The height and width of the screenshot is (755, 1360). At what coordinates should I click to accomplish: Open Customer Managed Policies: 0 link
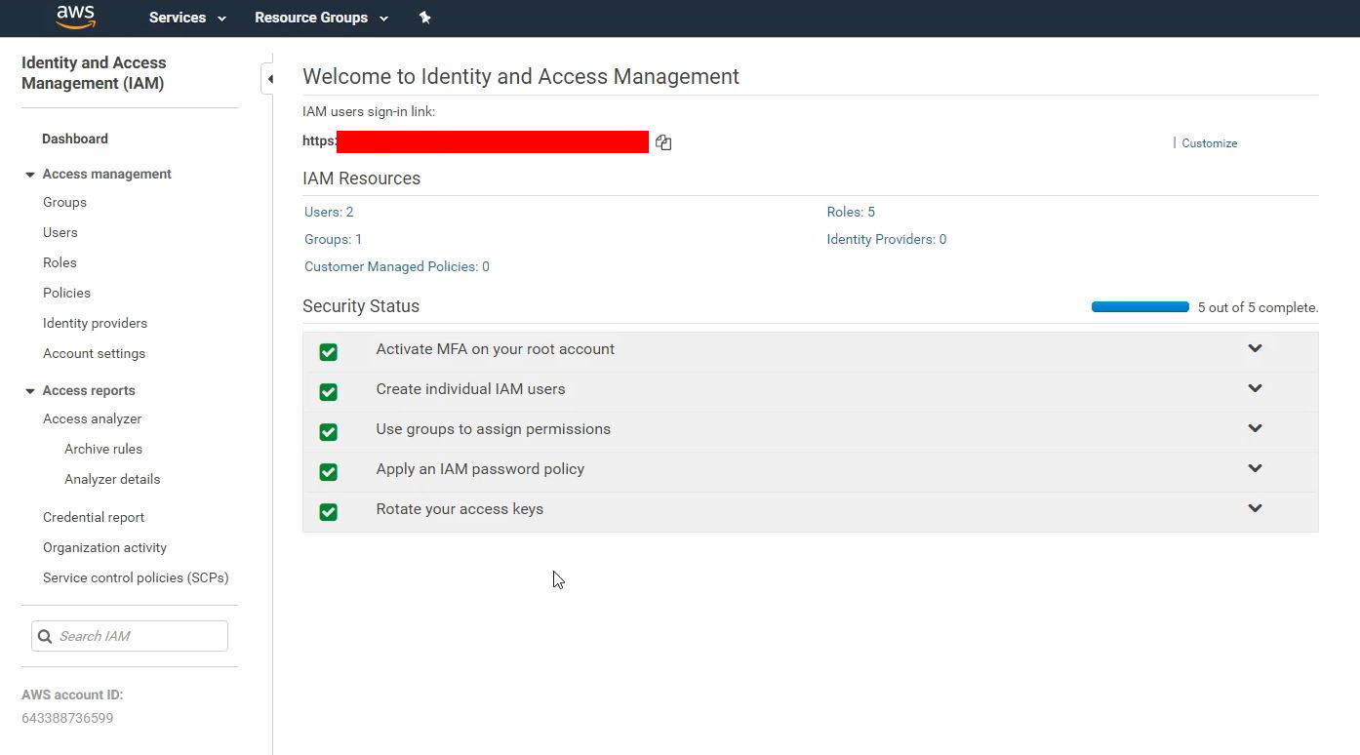pos(397,266)
